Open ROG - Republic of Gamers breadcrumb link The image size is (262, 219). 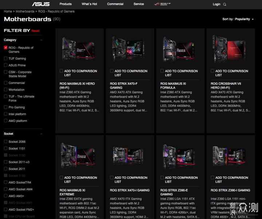coord(56,11)
